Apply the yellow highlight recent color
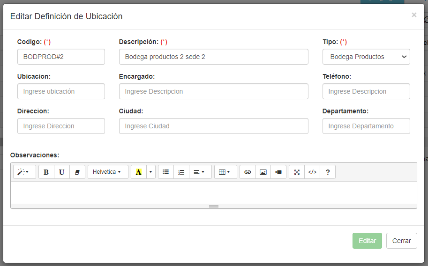The height and width of the screenshot is (266, 428). click(x=138, y=172)
